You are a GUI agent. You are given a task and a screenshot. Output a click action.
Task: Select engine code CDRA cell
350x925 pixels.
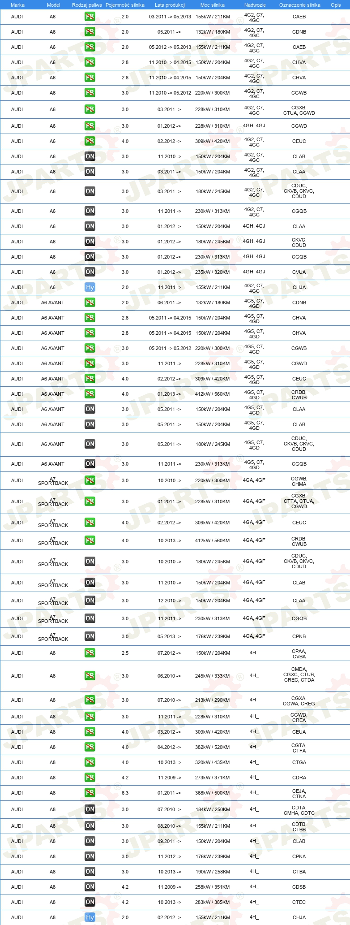299,778
